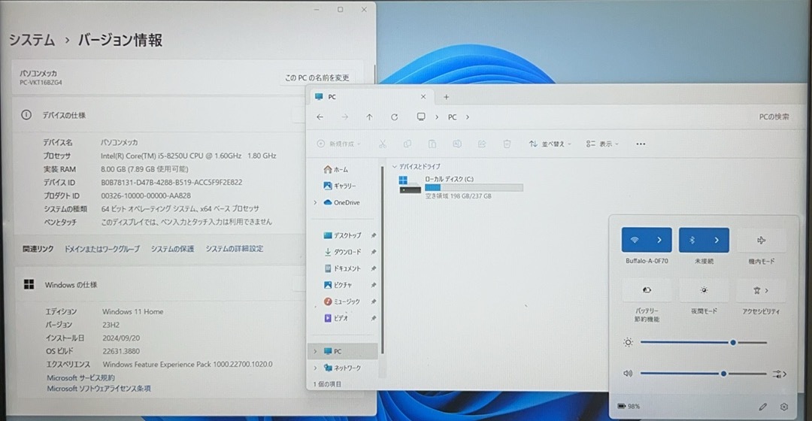The width and height of the screenshot is (812, 421).
Task: Open the ドキュメント quick access folder
Action: 342,268
